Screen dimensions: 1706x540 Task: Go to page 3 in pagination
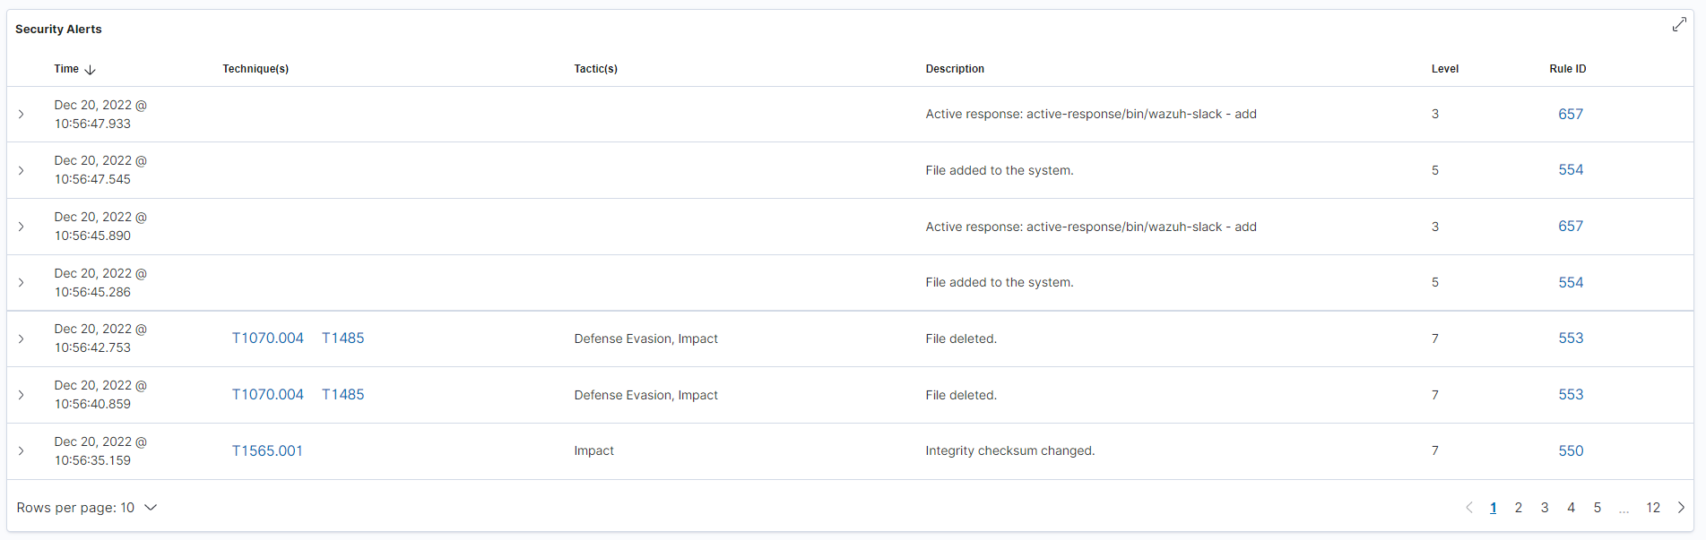coord(1545,507)
